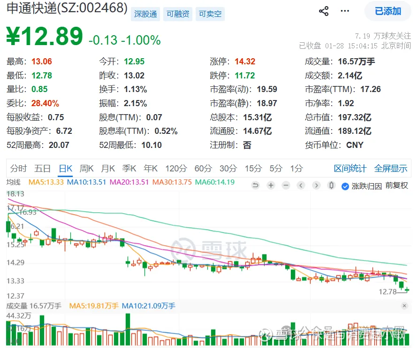The width and height of the screenshot is (418, 348).
Task: Click the MA30:13.75 indicator
Action: click(172, 182)
